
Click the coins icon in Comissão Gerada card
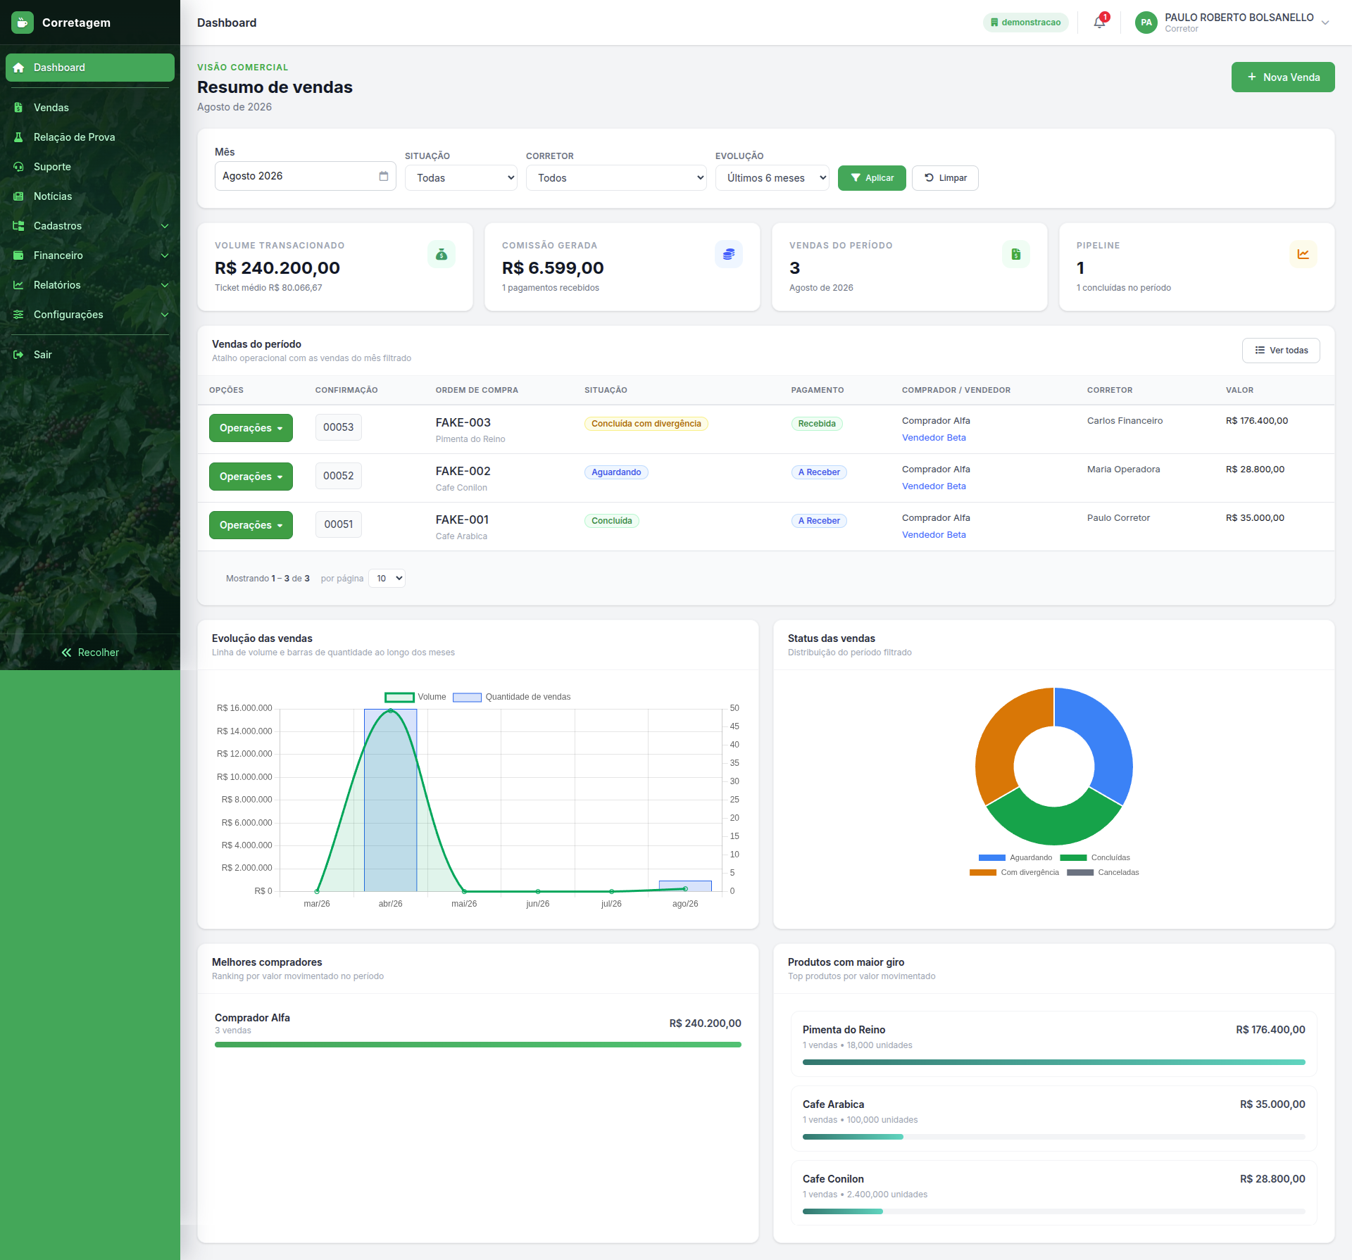click(729, 254)
